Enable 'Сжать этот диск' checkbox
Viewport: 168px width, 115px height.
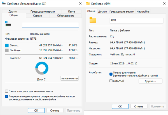(6, 91)
